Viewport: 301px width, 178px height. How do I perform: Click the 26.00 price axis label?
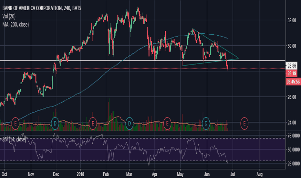pos(292,97)
